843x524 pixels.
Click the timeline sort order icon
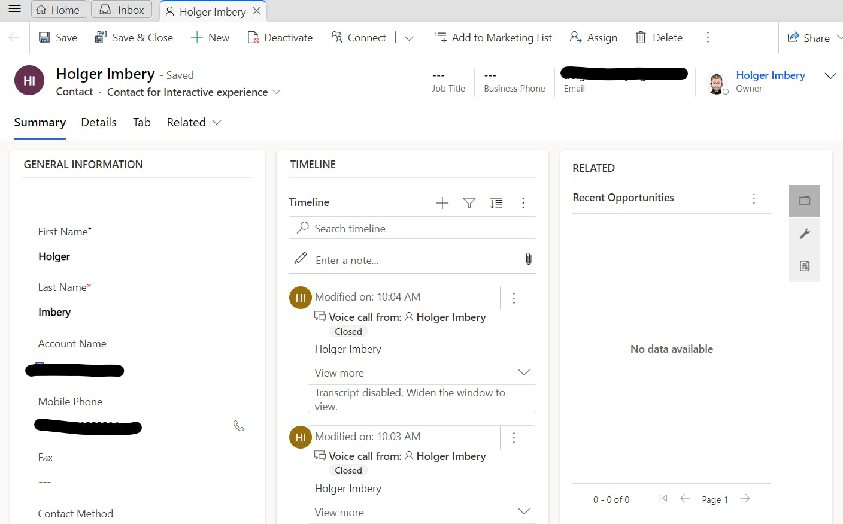point(496,203)
